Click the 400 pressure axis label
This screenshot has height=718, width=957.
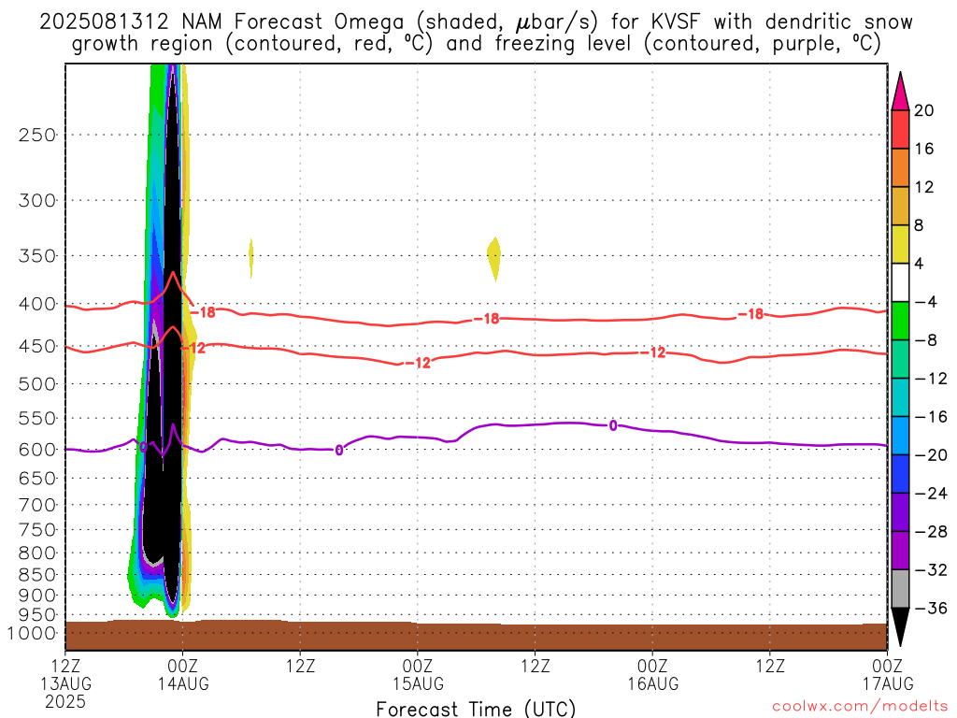click(37, 304)
